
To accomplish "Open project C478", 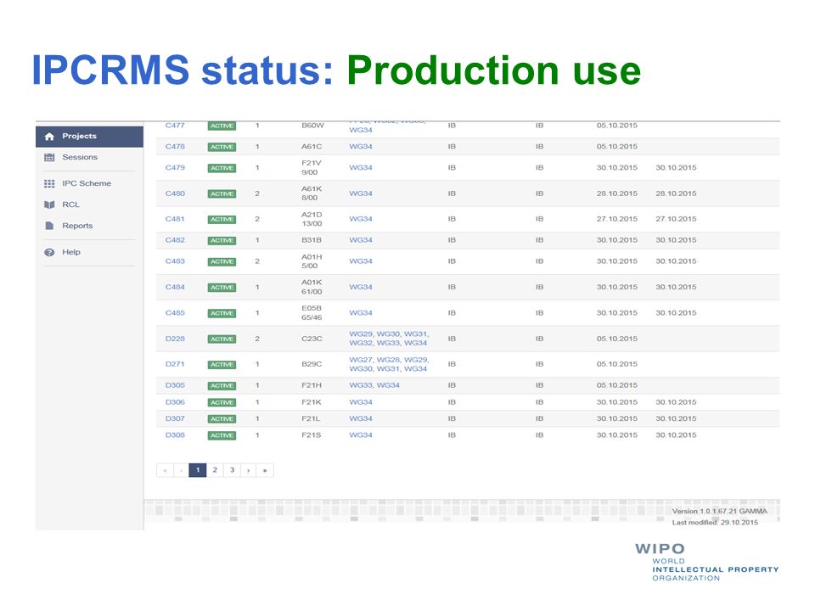I will (175, 147).
